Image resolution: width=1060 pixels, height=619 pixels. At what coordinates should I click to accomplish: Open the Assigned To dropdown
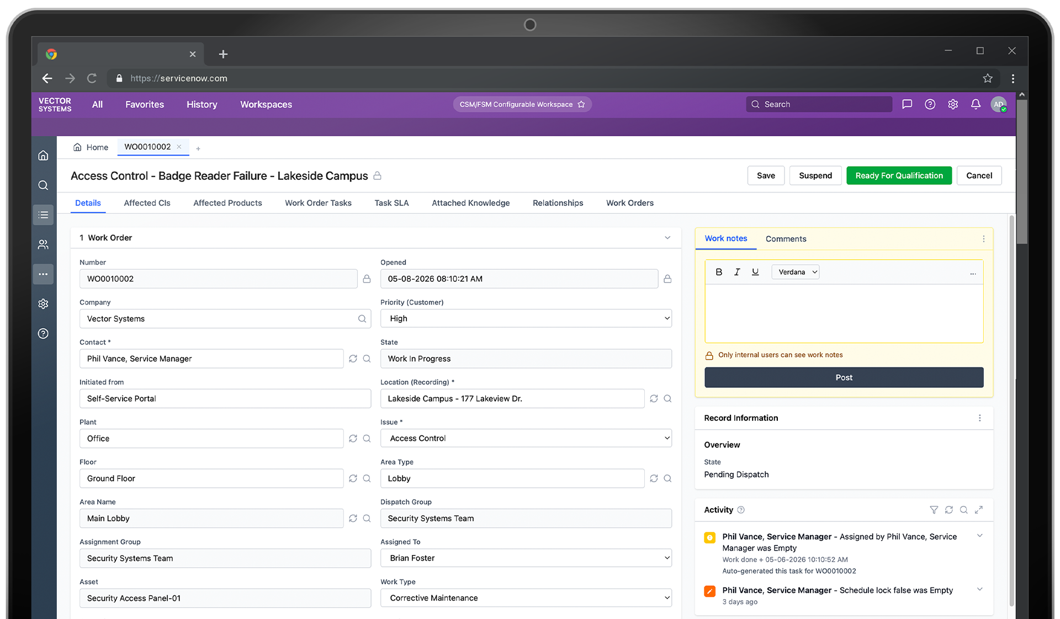click(x=526, y=558)
